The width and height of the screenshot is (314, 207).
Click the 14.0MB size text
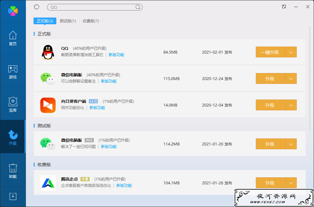(170, 105)
